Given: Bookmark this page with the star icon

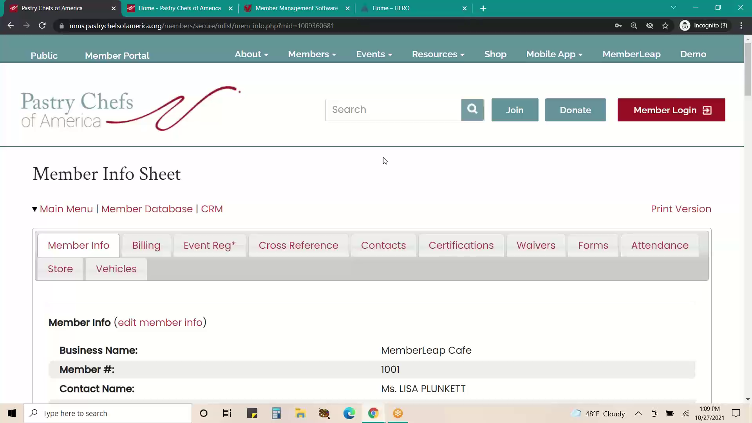Looking at the screenshot, I should click(x=665, y=25).
